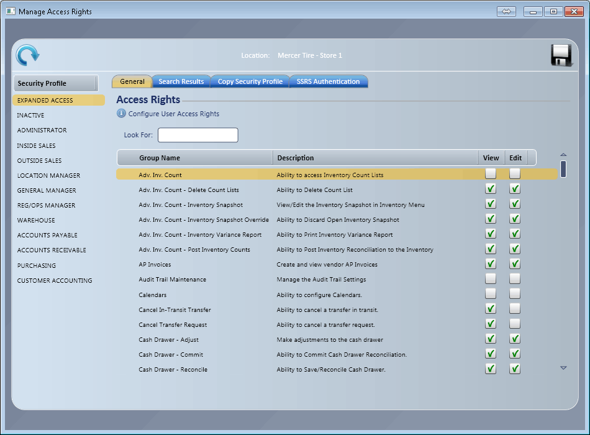590x435 pixels.
Task: Switch to the Search Results tab
Action: coord(181,81)
